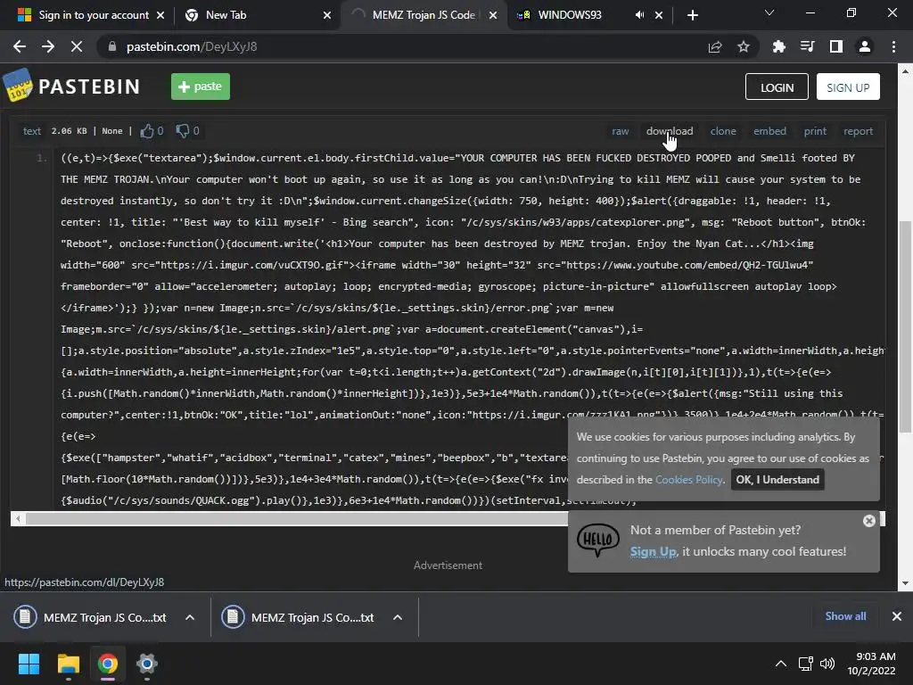Share this page via share icon
913x685 pixels.
coord(715,46)
